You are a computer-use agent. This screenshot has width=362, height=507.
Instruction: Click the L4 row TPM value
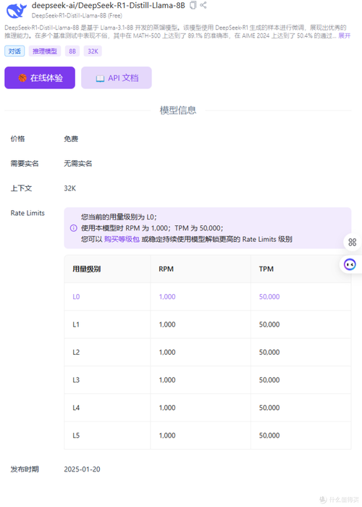tap(269, 408)
